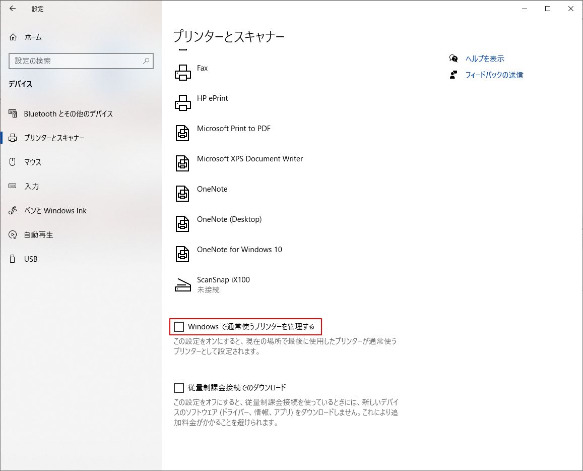Click the keyboard input icon
The width and height of the screenshot is (583, 471).
pos(13,186)
